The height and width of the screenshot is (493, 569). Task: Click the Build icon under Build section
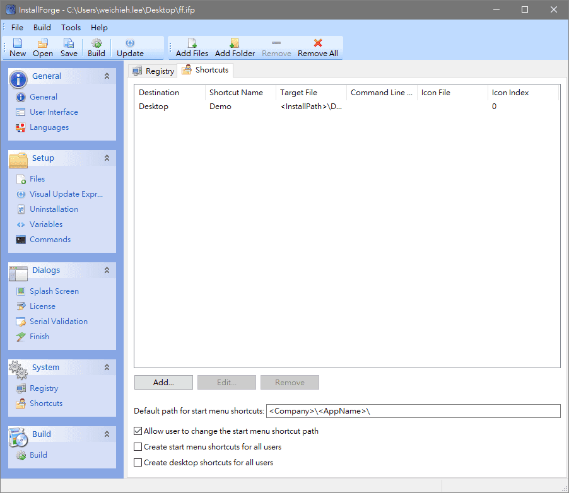[x=21, y=455]
